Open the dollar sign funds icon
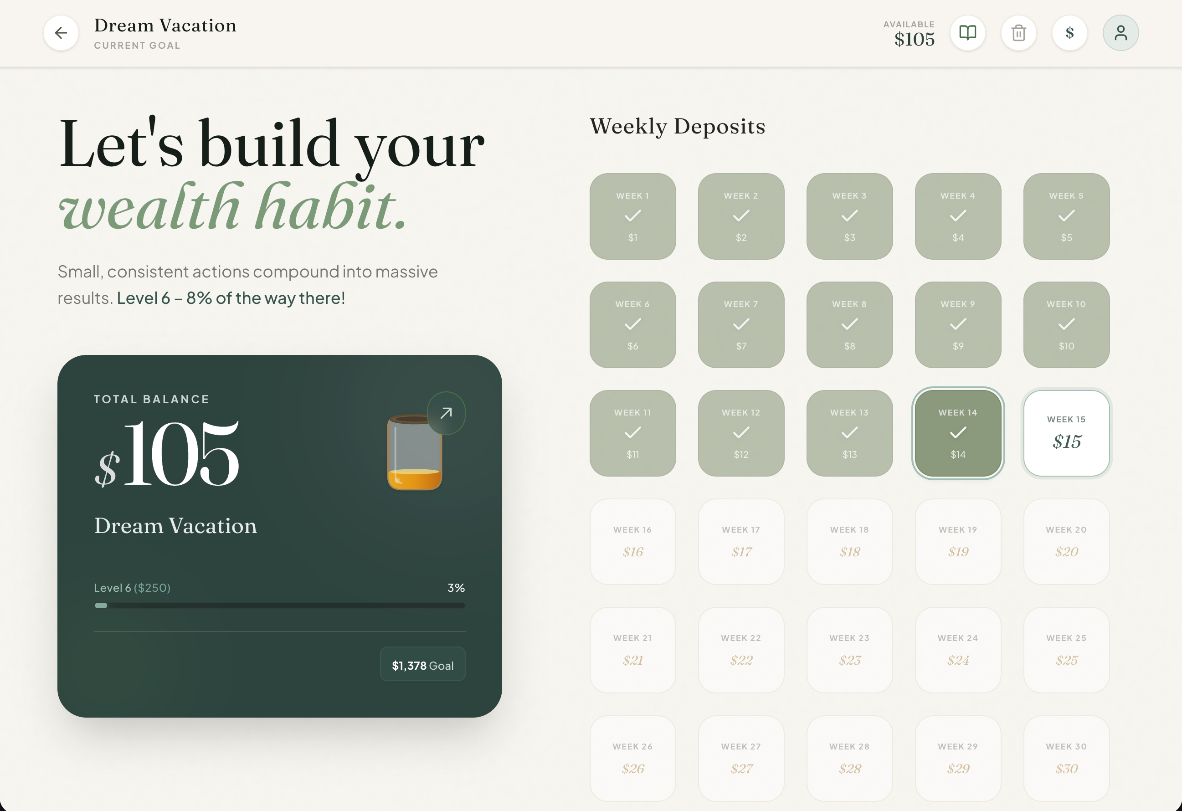The image size is (1182, 811). [x=1069, y=33]
